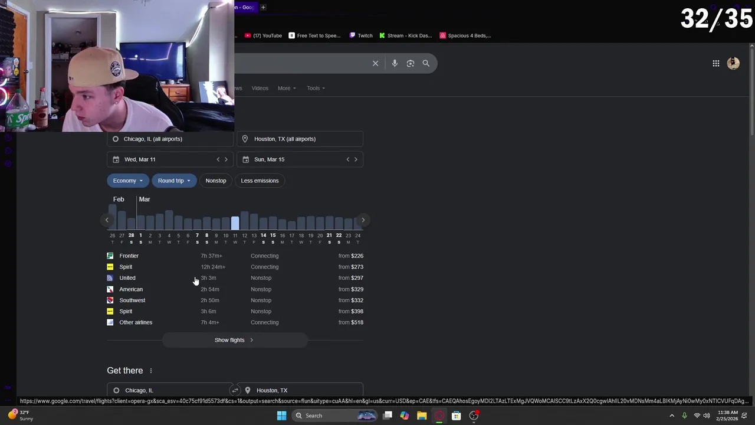The height and width of the screenshot is (425, 755).
Task: Open Frontier connecting flight from $226
Action: pos(235,256)
